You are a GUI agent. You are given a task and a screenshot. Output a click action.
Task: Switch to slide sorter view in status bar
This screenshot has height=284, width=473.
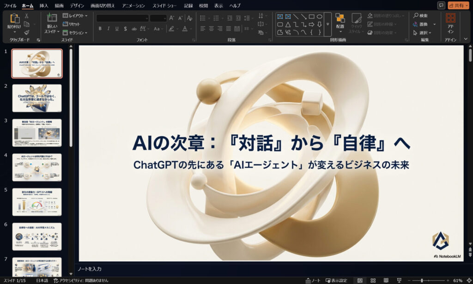[x=373, y=280]
